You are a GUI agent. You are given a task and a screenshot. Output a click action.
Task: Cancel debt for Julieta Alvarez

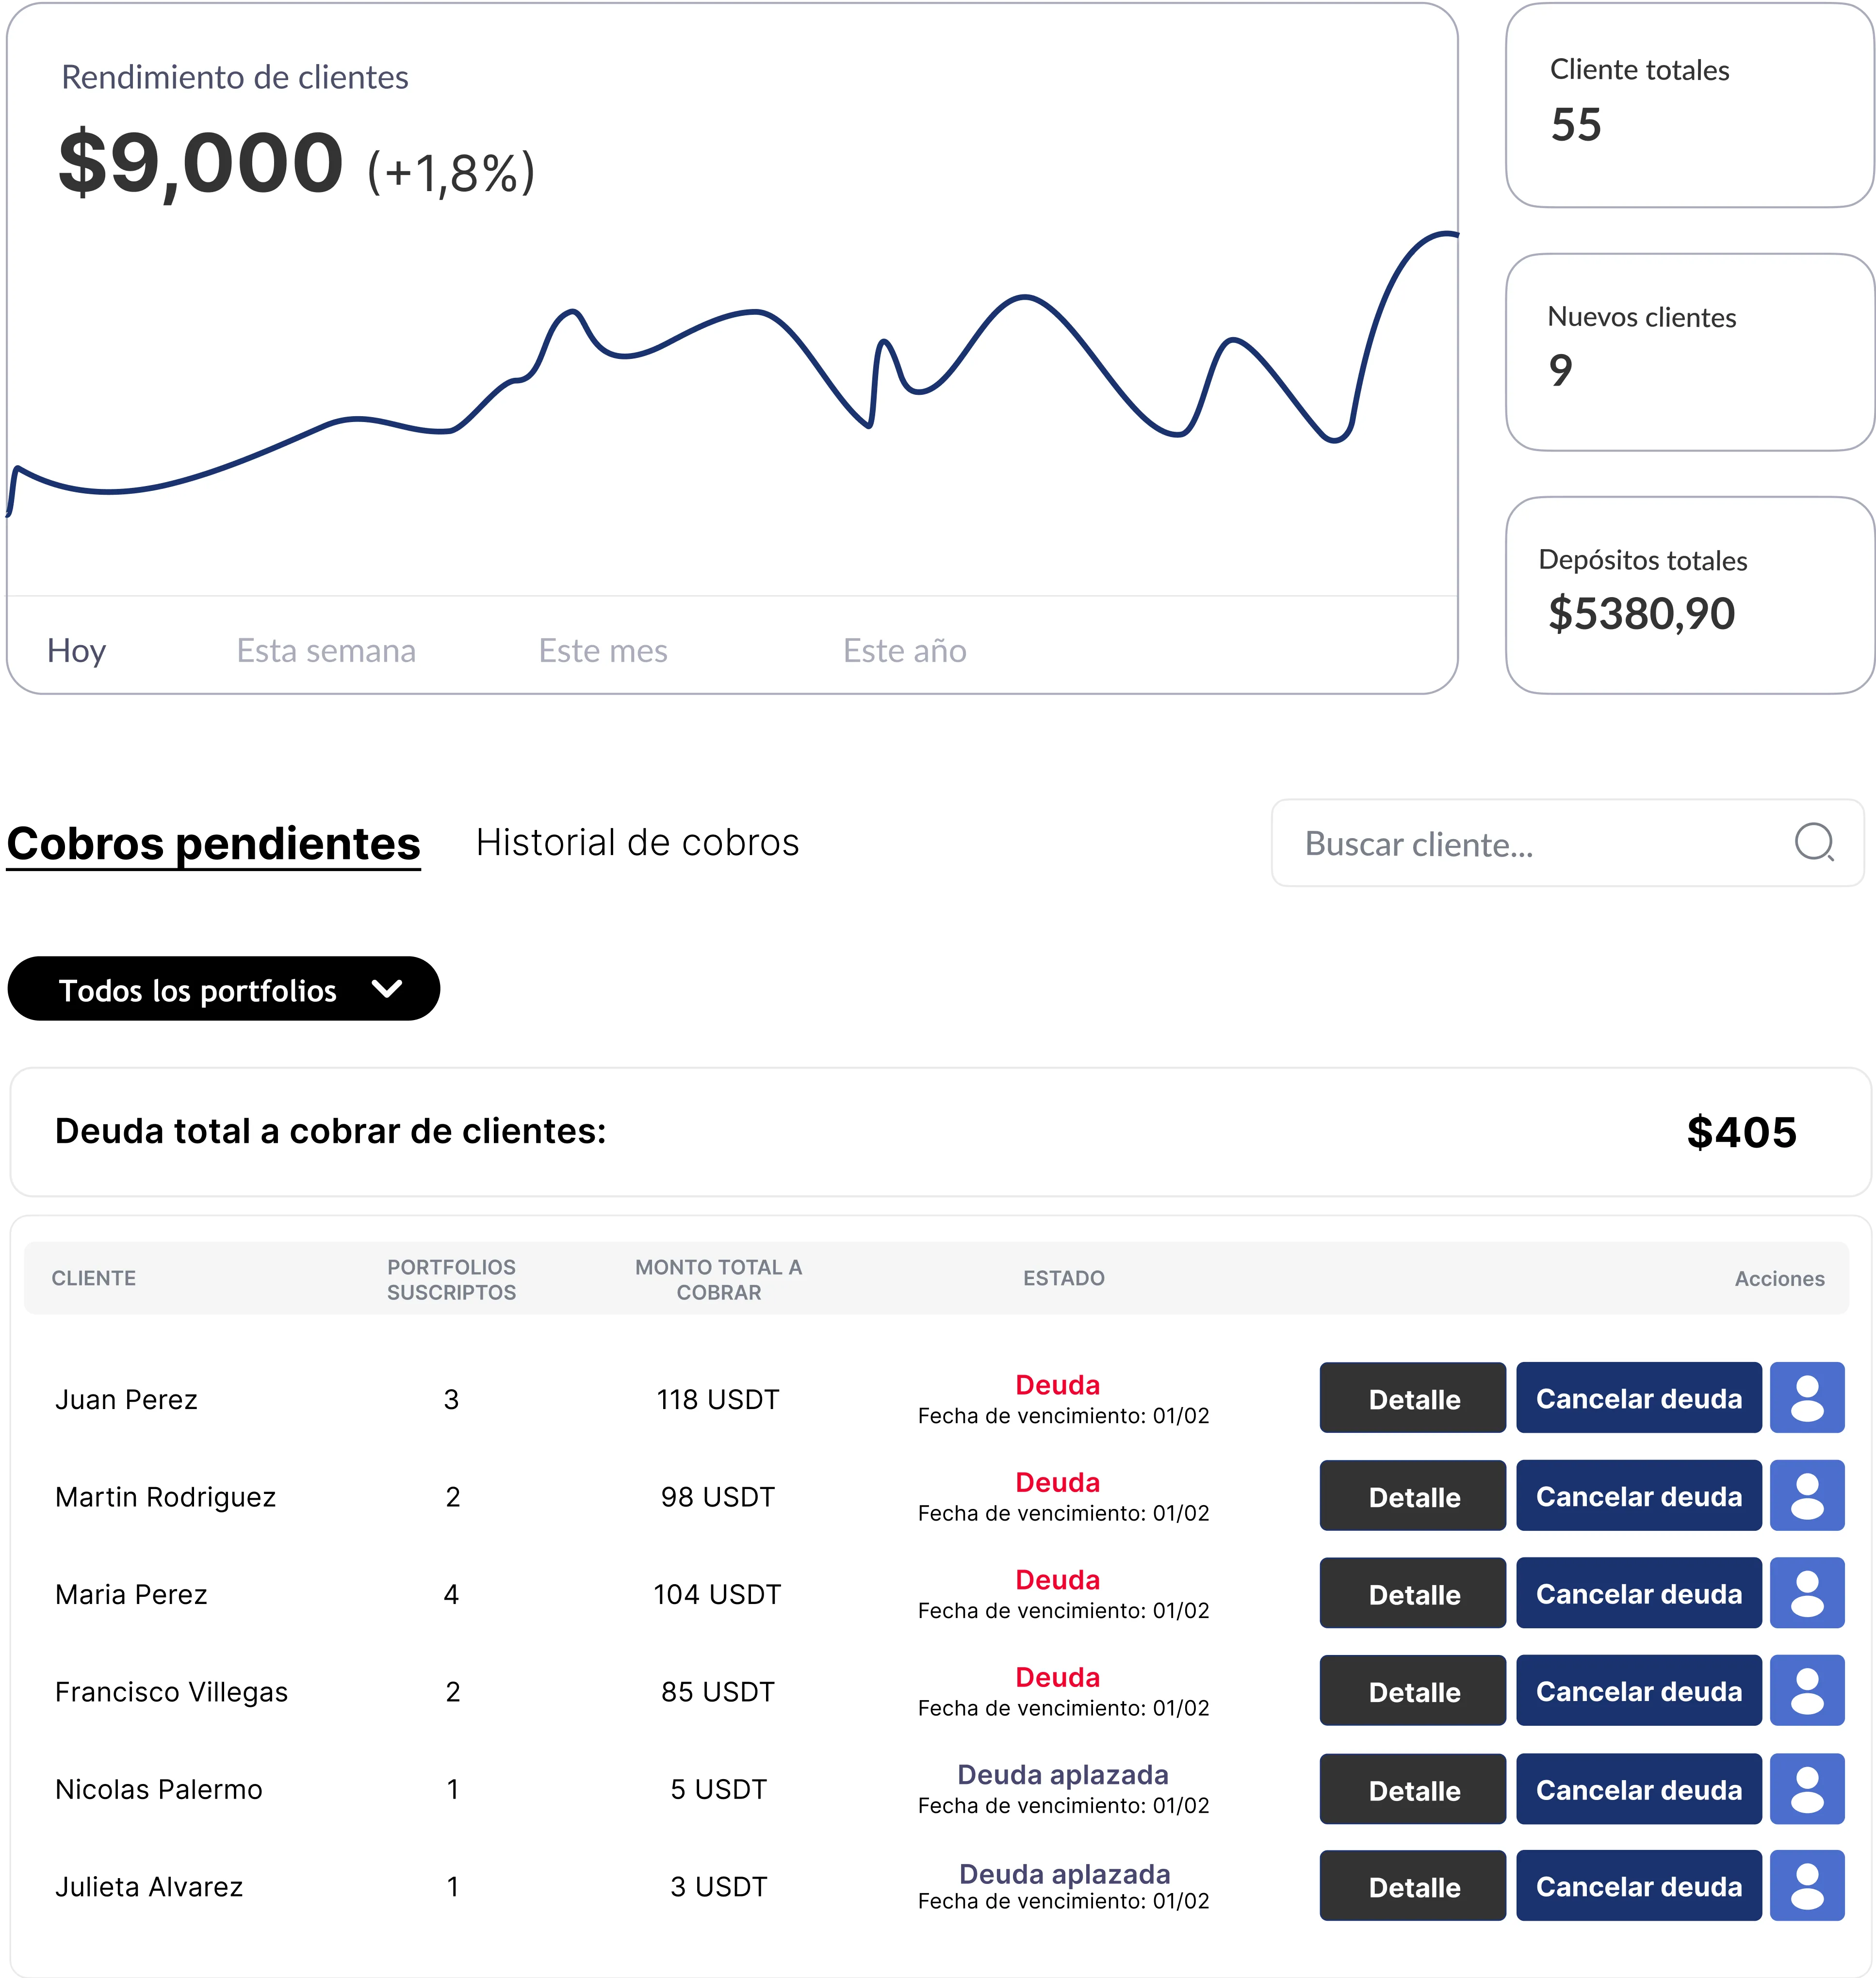point(1638,1886)
